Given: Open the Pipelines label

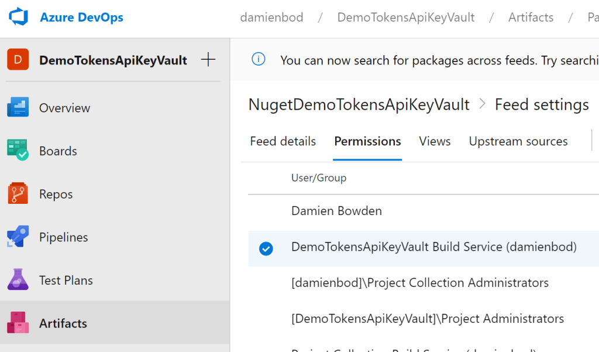Looking at the screenshot, I should pos(63,237).
